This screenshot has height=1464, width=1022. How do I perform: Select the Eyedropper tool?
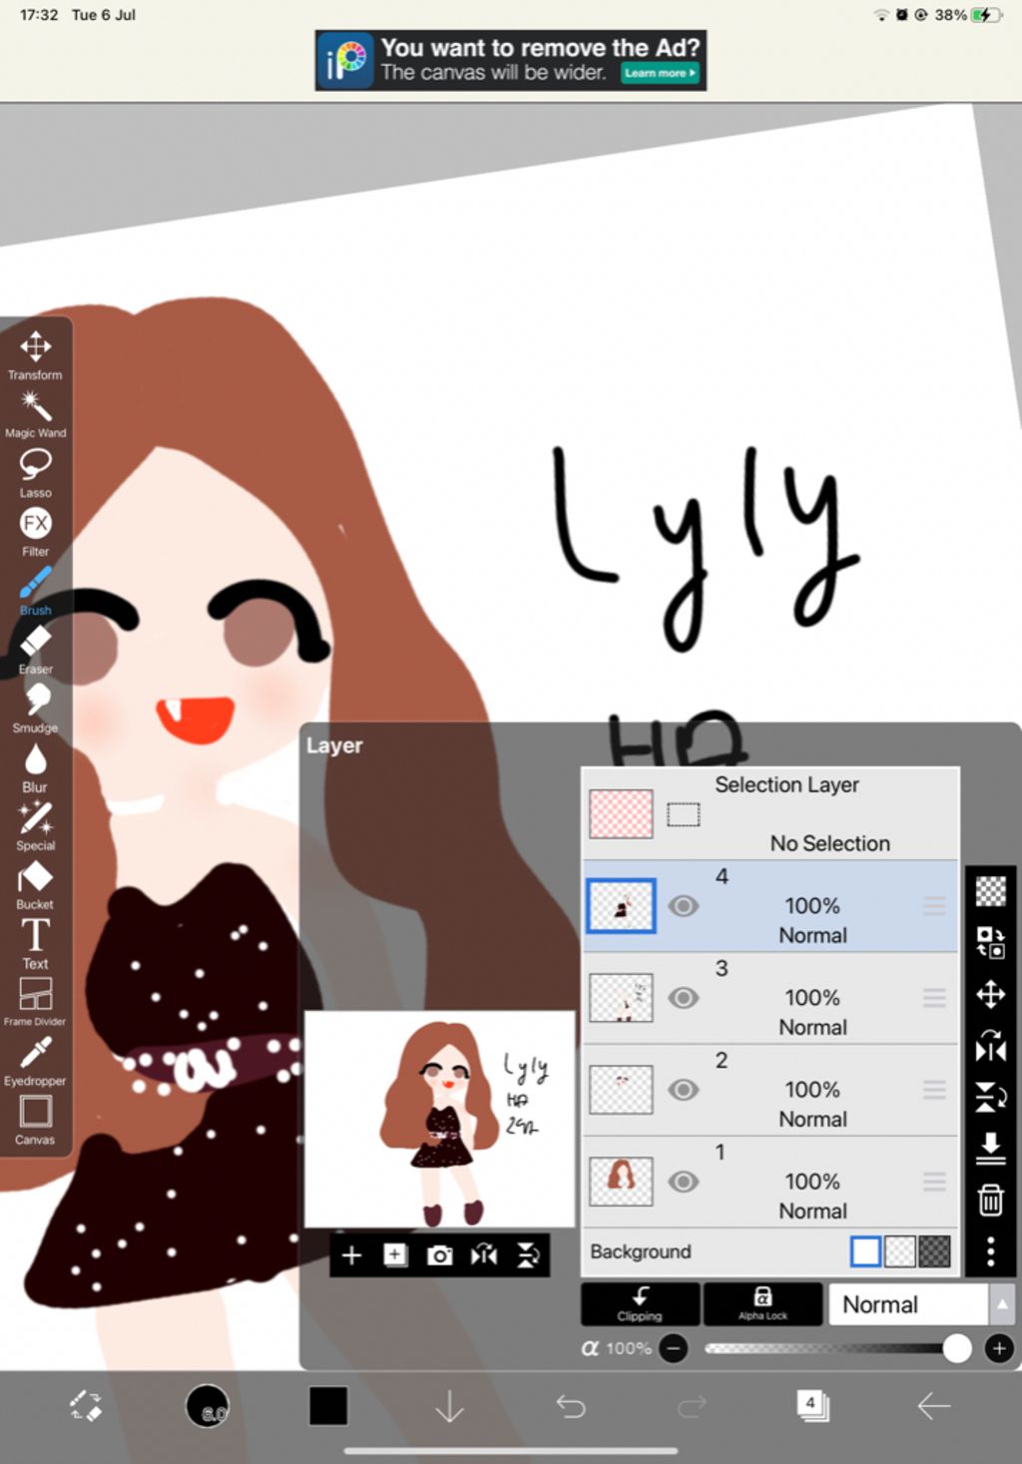(x=35, y=1062)
